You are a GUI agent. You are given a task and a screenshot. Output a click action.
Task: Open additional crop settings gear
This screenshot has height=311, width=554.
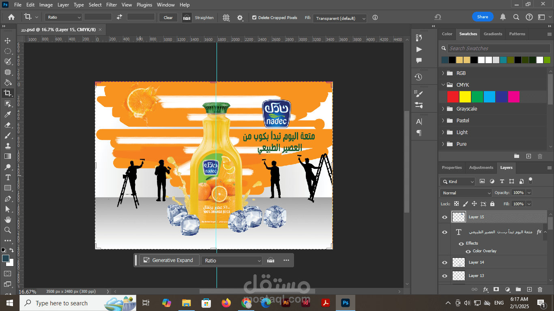tap(240, 18)
